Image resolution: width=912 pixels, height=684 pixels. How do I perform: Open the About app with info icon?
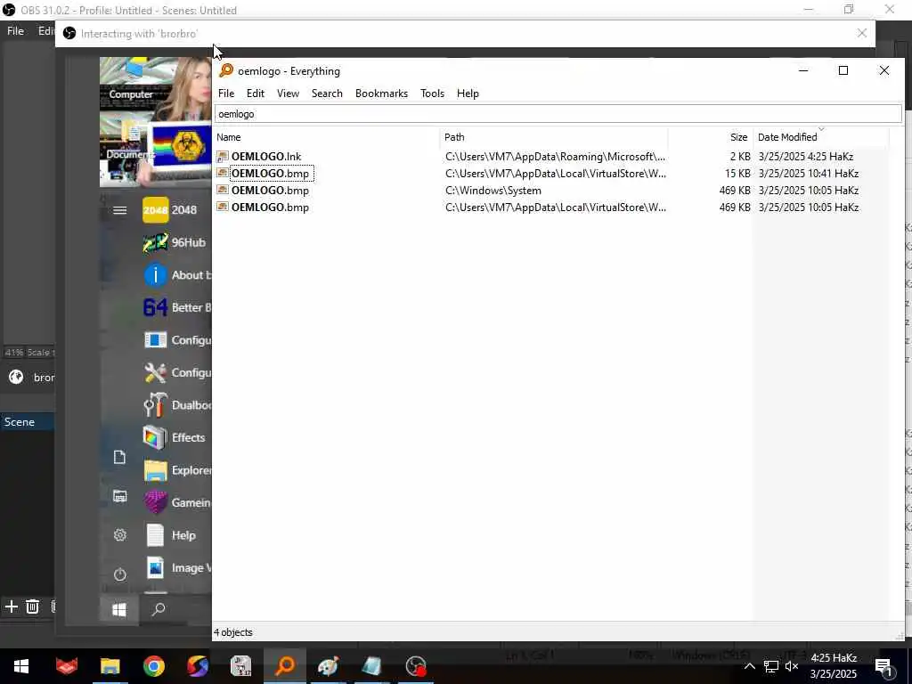[x=177, y=275]
